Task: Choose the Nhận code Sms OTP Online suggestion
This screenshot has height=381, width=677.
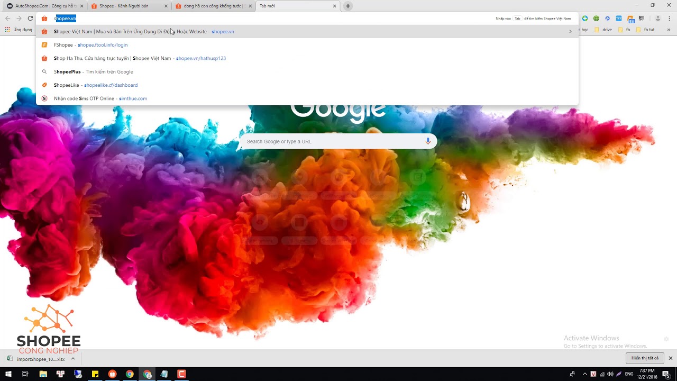Action: point(307,98)
